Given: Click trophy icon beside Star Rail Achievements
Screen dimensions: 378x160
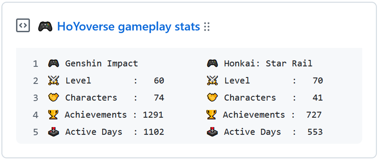Looking at the screenshot, I should [211, 115].
